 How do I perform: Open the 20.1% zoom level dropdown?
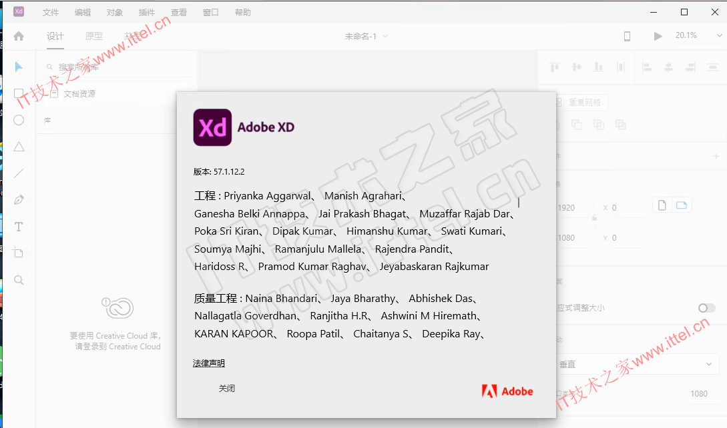pyautogui.click(x=699, y=35)
